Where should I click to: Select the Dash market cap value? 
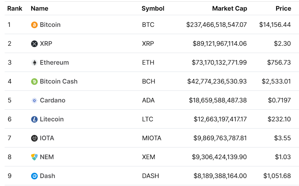pos(220,176)
